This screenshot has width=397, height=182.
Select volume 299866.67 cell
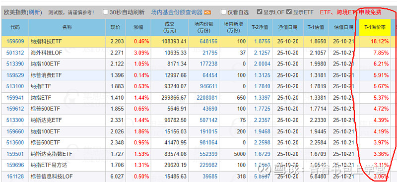coord(170,98)
